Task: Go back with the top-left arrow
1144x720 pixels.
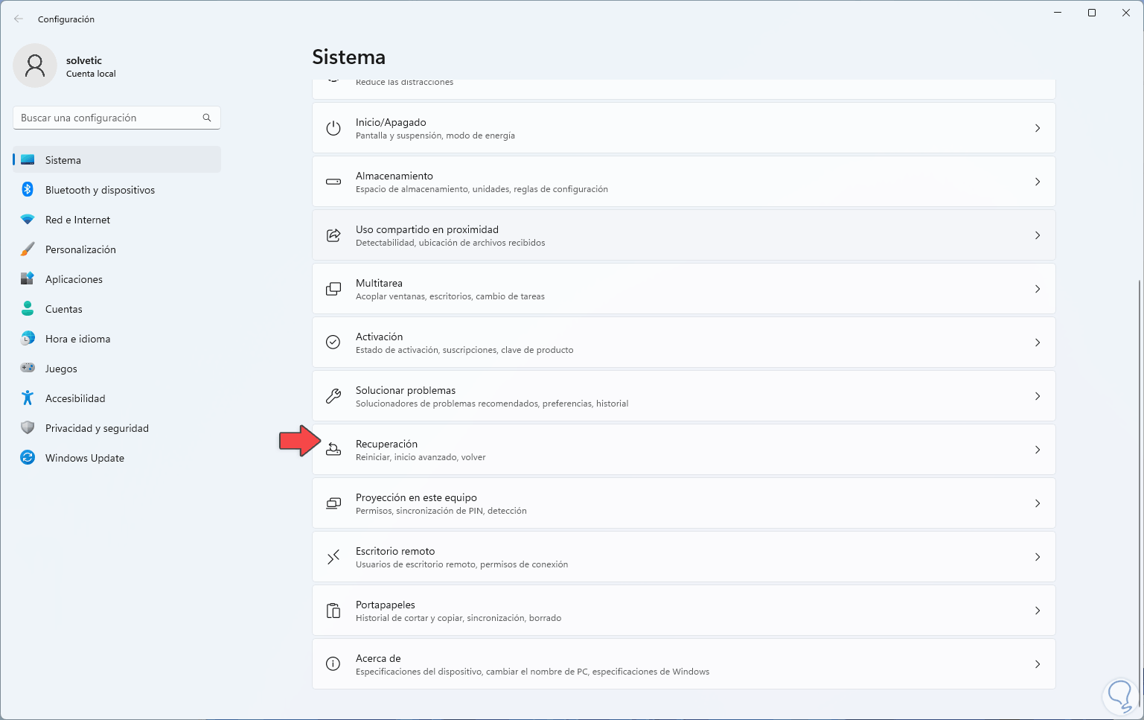Action: click(19, 19)
